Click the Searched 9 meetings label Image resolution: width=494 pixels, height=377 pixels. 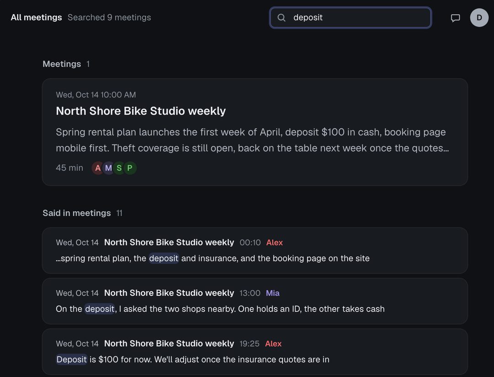click(109, 17)
